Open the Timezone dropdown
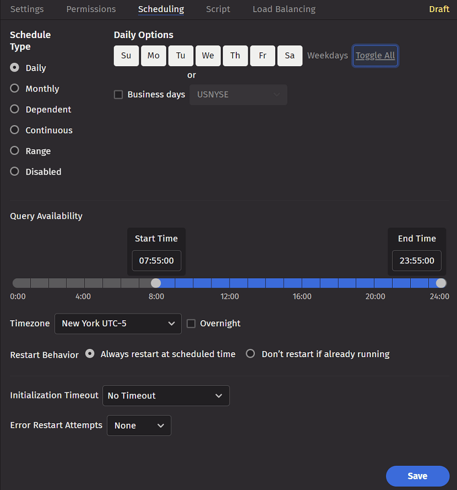The height and width of the screenshot is (490, 457). pyautogui.click(x=118, y=324)
